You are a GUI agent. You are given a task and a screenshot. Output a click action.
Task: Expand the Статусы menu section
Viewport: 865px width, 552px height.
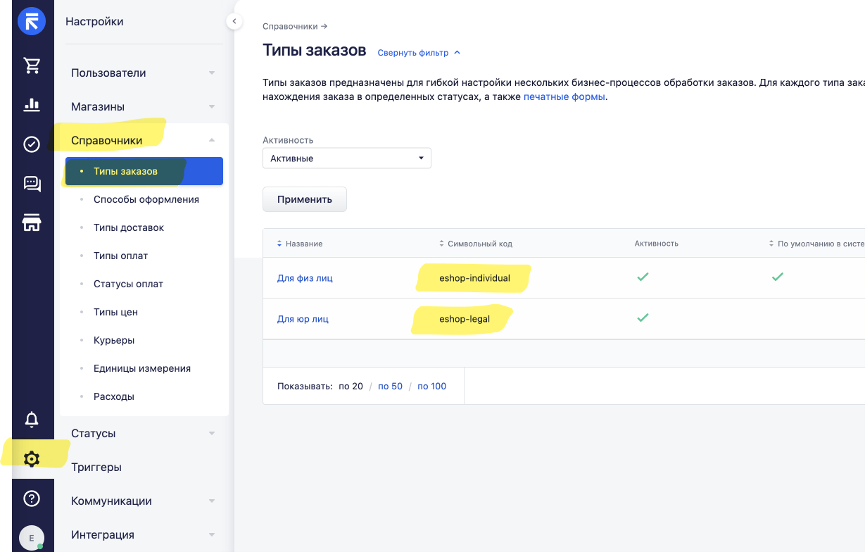(144, 433)
